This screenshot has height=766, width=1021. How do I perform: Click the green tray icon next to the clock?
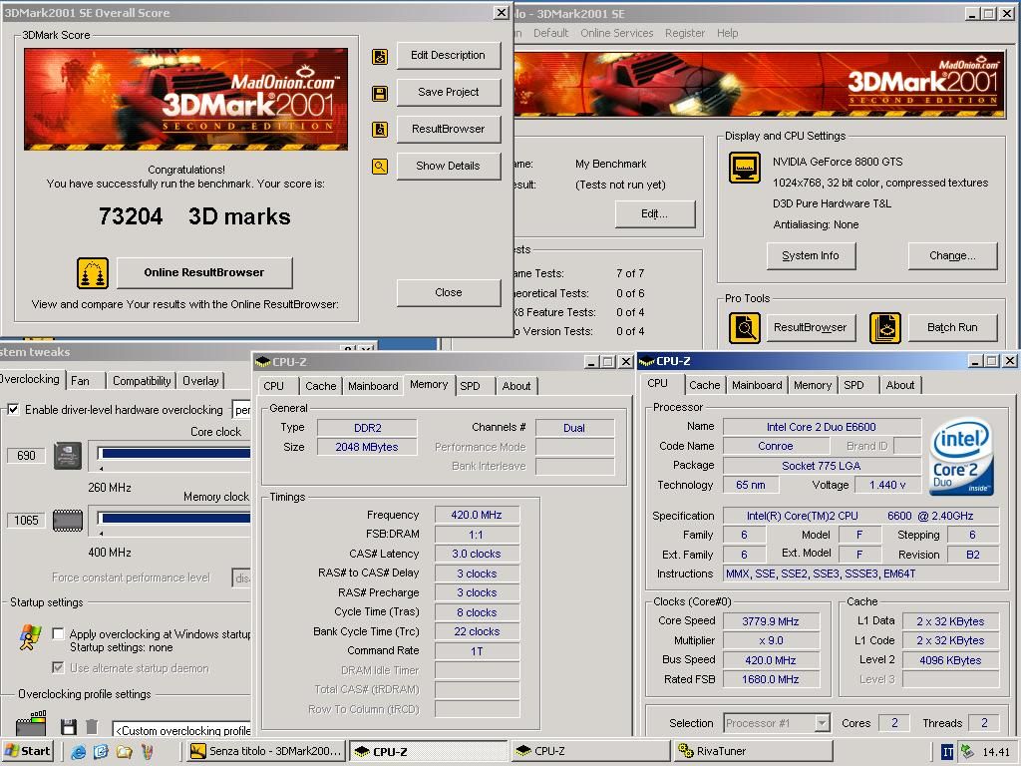967,751
